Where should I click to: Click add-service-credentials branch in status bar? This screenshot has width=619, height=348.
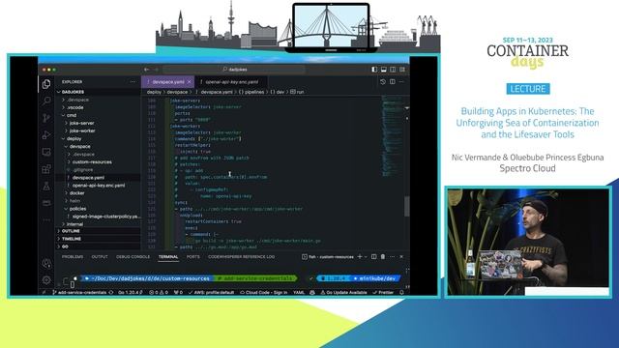(79, 292)
